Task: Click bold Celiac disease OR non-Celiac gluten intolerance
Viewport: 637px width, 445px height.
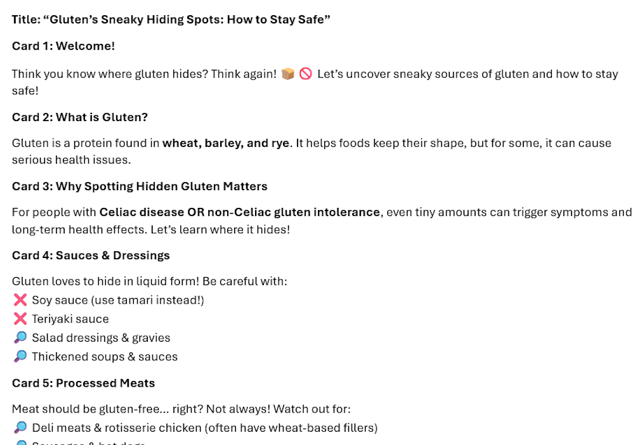Action: (240, 212)
